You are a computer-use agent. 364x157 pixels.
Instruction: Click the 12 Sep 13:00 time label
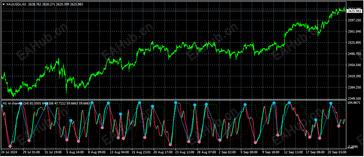pos(294,152)
